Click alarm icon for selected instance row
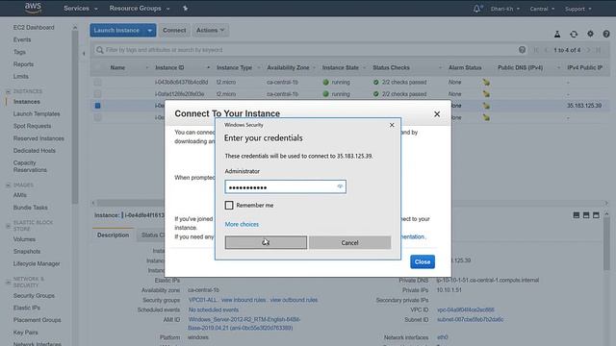This screenshot has height=346, width=616. tap(486, 106)
